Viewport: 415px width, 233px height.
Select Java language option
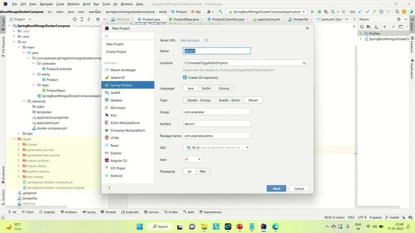tap(191, 88)
